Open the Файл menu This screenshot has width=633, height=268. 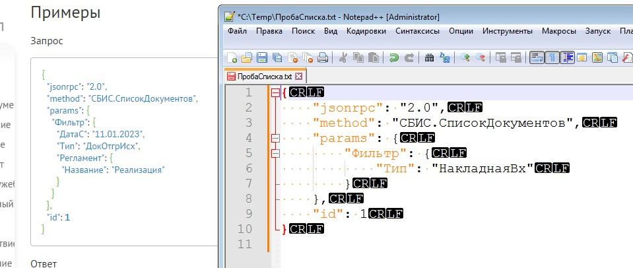click(x=237, y=31)
